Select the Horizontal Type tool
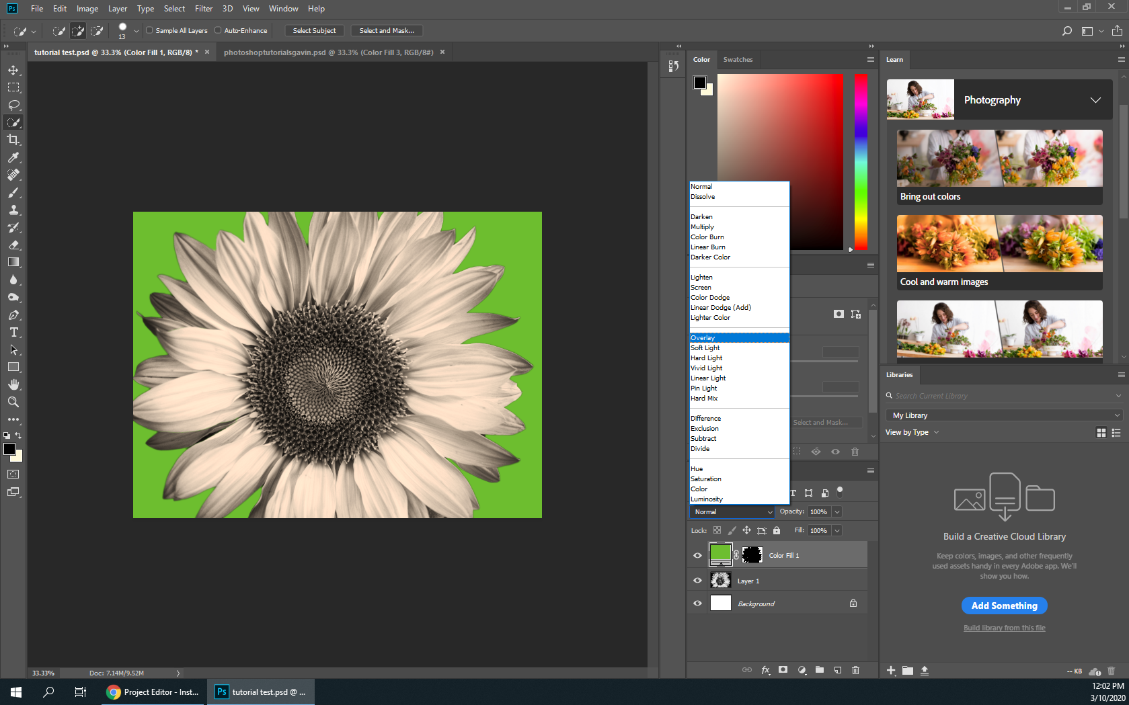The height and width of the screenshot is (705, 1129). click(x=13, y=332)
